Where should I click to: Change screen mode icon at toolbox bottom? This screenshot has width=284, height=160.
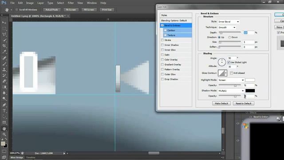point(4,157)
